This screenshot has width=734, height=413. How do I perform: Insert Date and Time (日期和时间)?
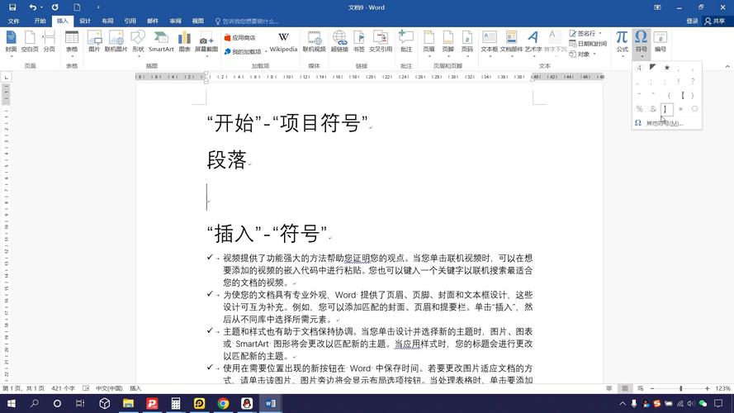tap(588, 44)
